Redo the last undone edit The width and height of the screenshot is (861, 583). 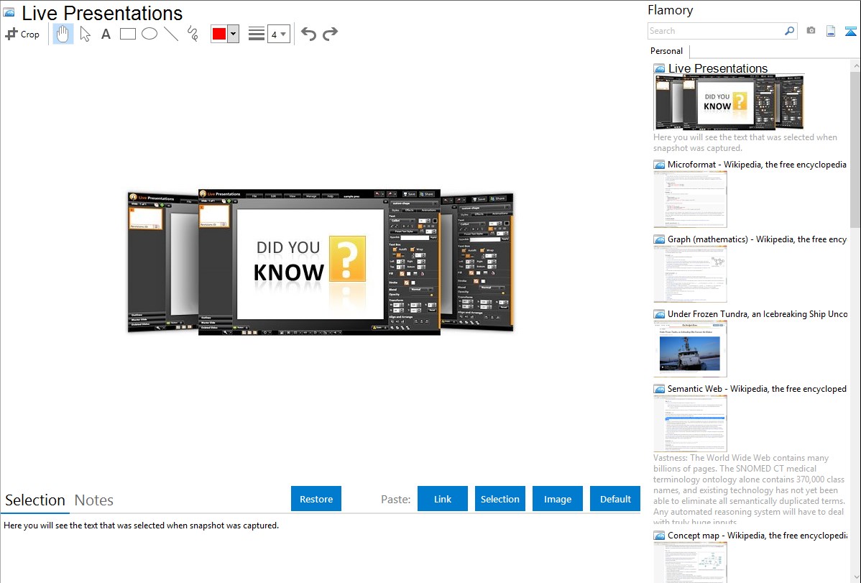coord(330,34)
